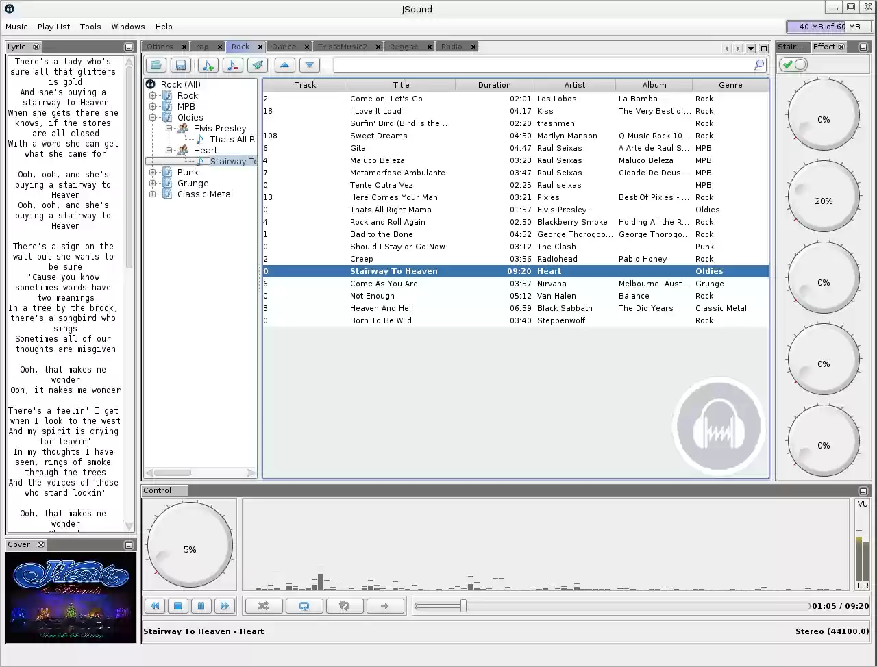The height and width of the screenshot is (667, 877).
Task: Toggle repeat playback mode
Action: coord(304,605)
